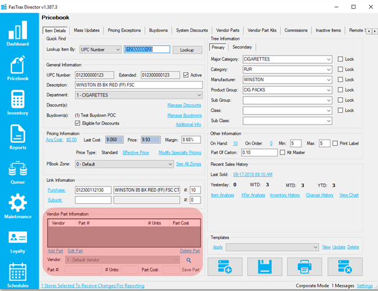Toggle the Active checkbox
Image resolution: width=378 pixels, height=291 pixels.
click(186, 75)
